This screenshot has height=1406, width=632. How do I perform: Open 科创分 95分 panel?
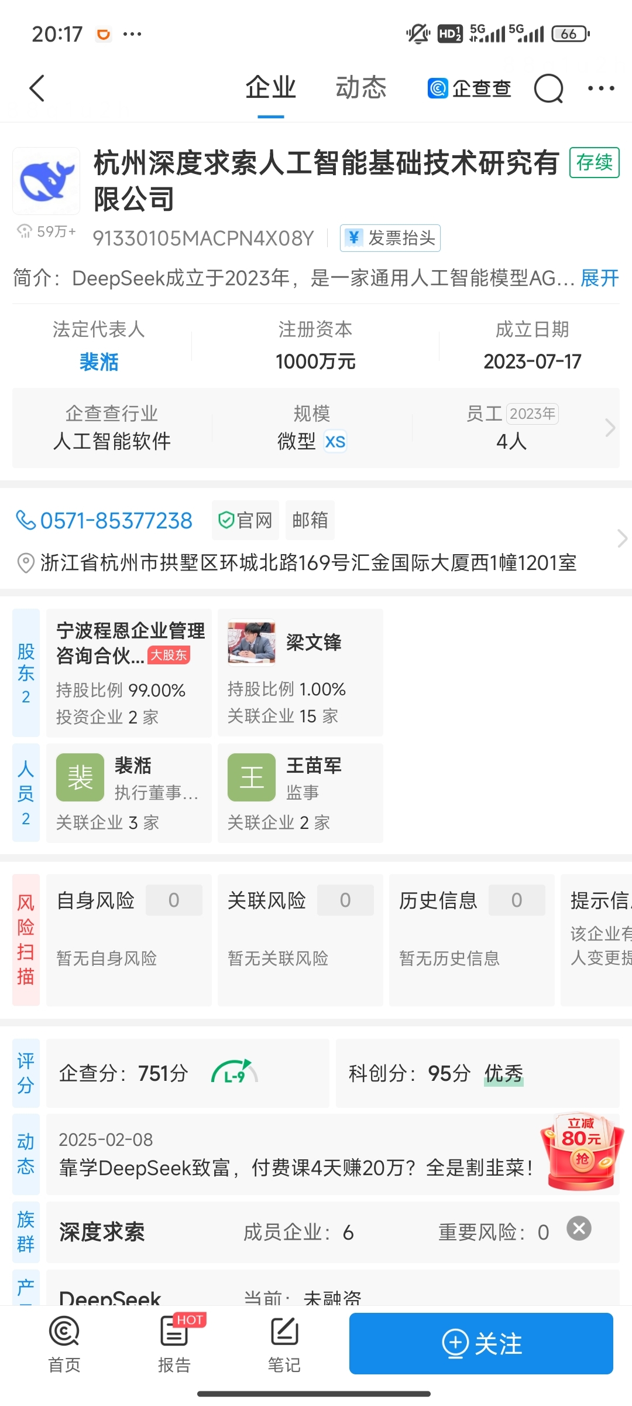(478, 1073)
